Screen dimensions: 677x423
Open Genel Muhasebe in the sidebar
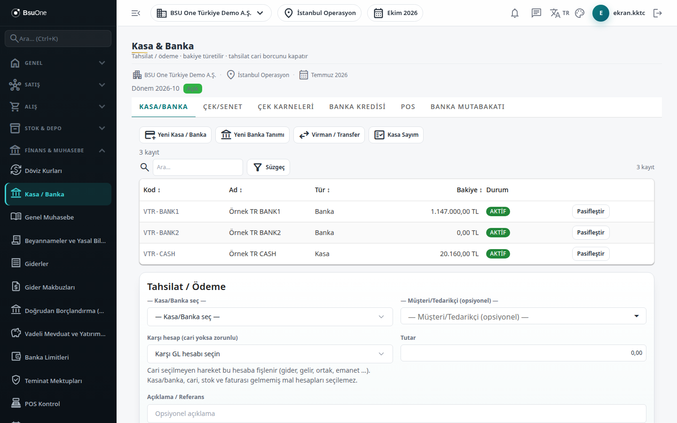pos(58,217)
